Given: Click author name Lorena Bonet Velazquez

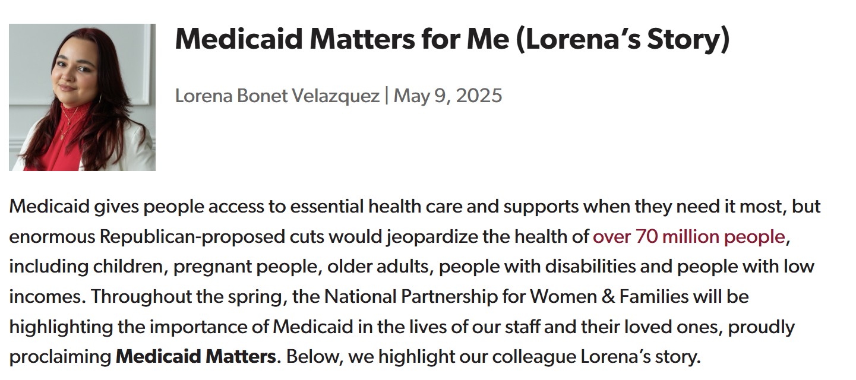Looking at the screenshot, I should pos(277,96).
